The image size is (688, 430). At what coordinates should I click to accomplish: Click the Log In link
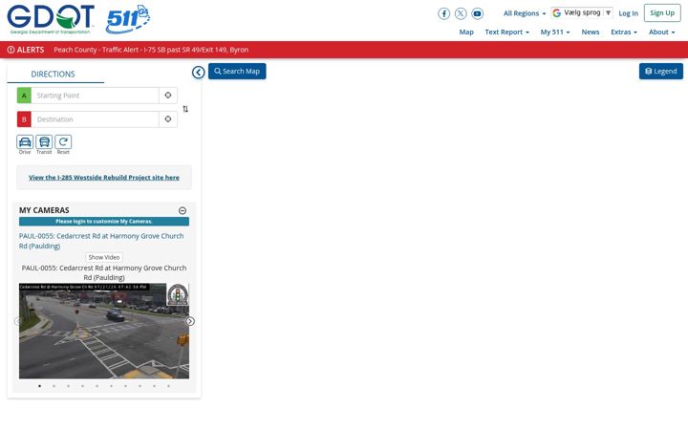click(629, 13)
